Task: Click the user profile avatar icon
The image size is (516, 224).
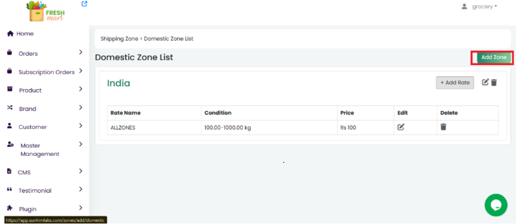Action: 464,7
